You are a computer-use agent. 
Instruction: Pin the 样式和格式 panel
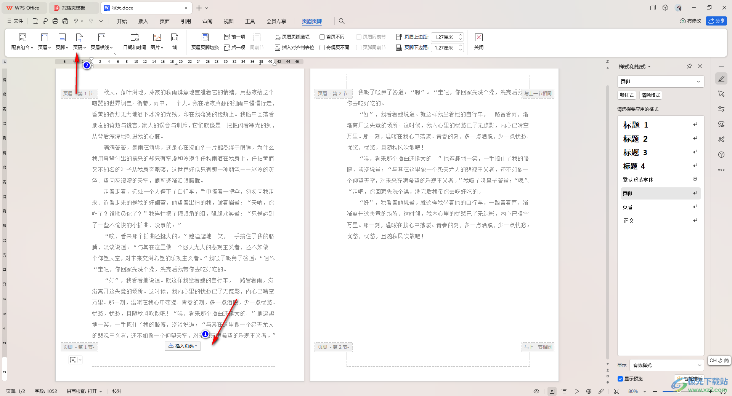coord(689,66)
